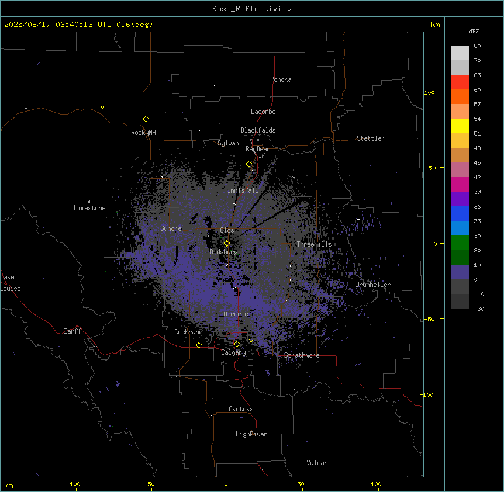Image resolution: width=504 pixels, height=492 pixels.
Task: Click the magenta 39-42 dBZ legend swatch
Action: click(460, 184)
